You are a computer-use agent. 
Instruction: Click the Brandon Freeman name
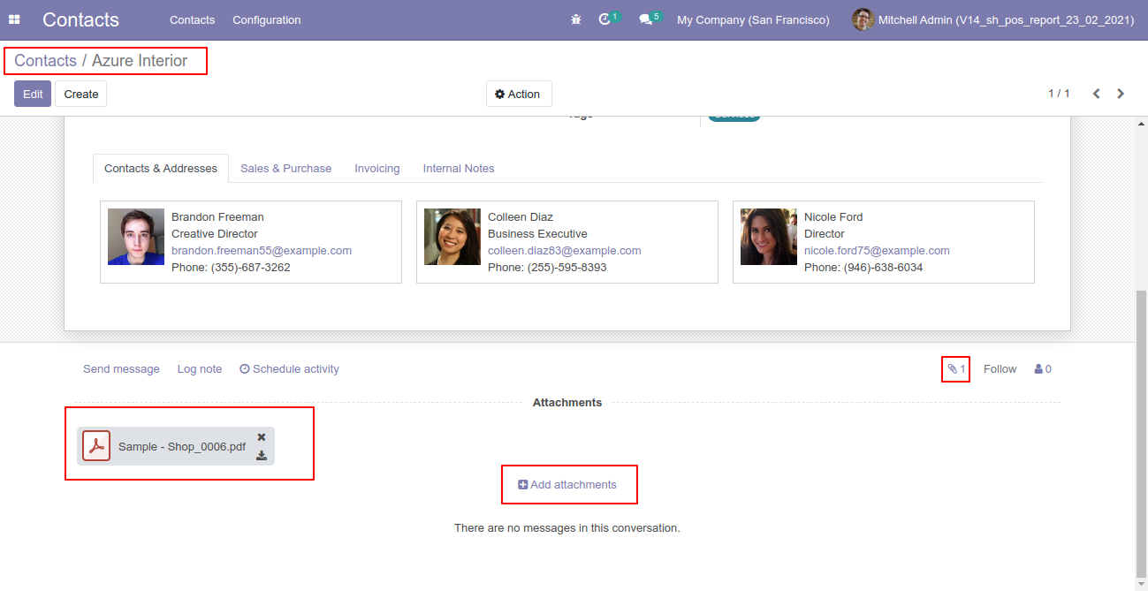tap(217, 217)
